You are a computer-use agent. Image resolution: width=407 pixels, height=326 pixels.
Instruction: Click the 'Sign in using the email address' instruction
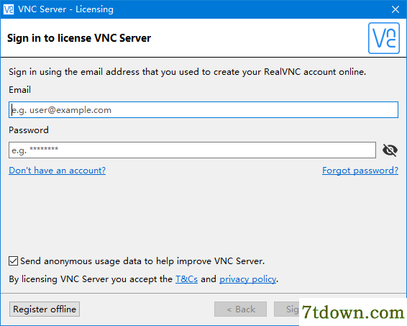(187, 72)
